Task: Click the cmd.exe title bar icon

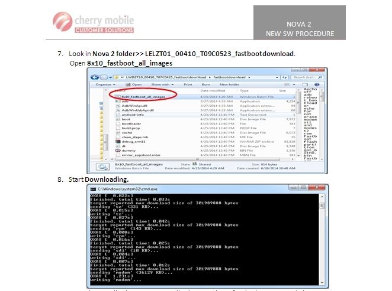Action: coord(93,189)
